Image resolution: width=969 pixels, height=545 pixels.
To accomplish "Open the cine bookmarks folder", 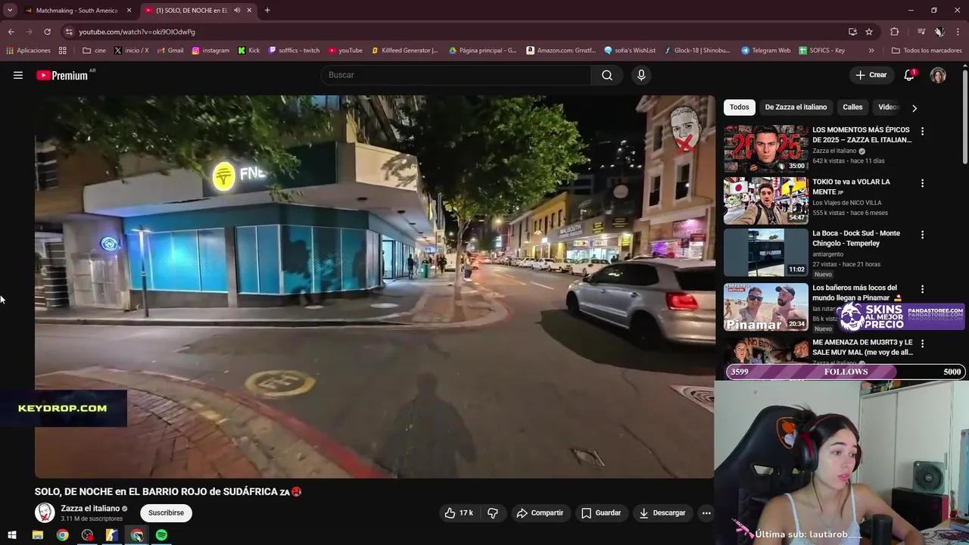I will [94, 51].
